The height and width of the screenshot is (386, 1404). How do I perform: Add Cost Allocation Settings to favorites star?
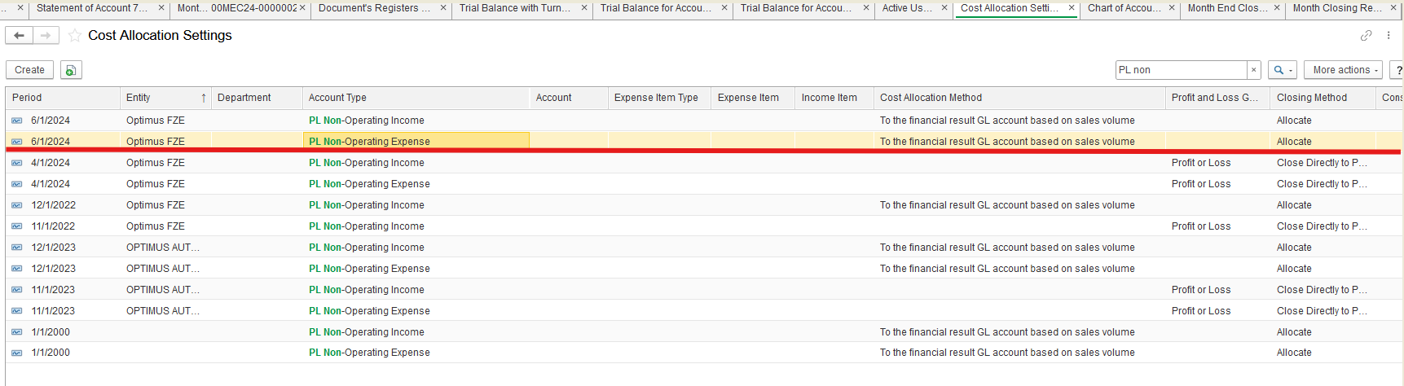(75, 36)
